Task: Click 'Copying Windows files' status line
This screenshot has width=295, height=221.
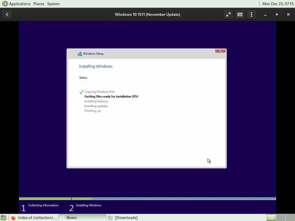Action: pos(99,92)
